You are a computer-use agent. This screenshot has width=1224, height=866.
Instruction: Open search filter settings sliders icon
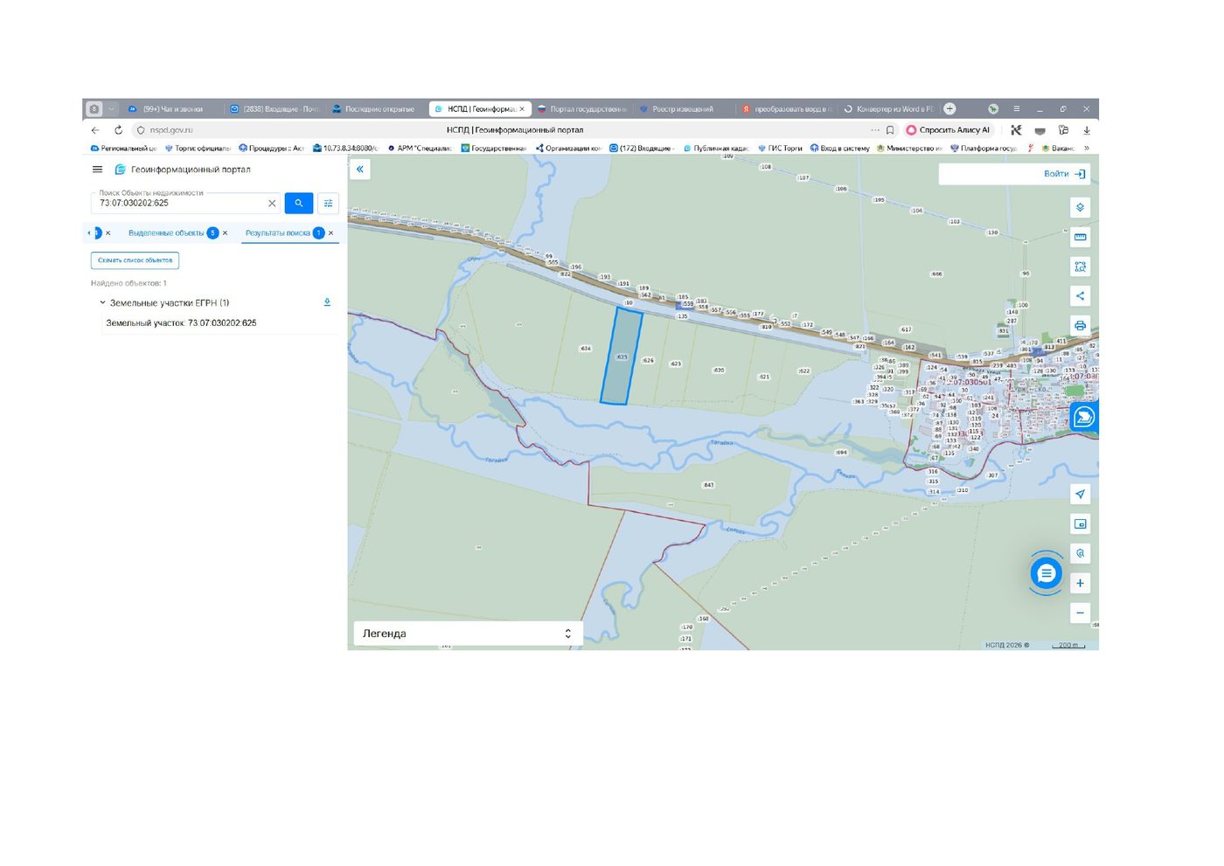(x=328, y=203)
